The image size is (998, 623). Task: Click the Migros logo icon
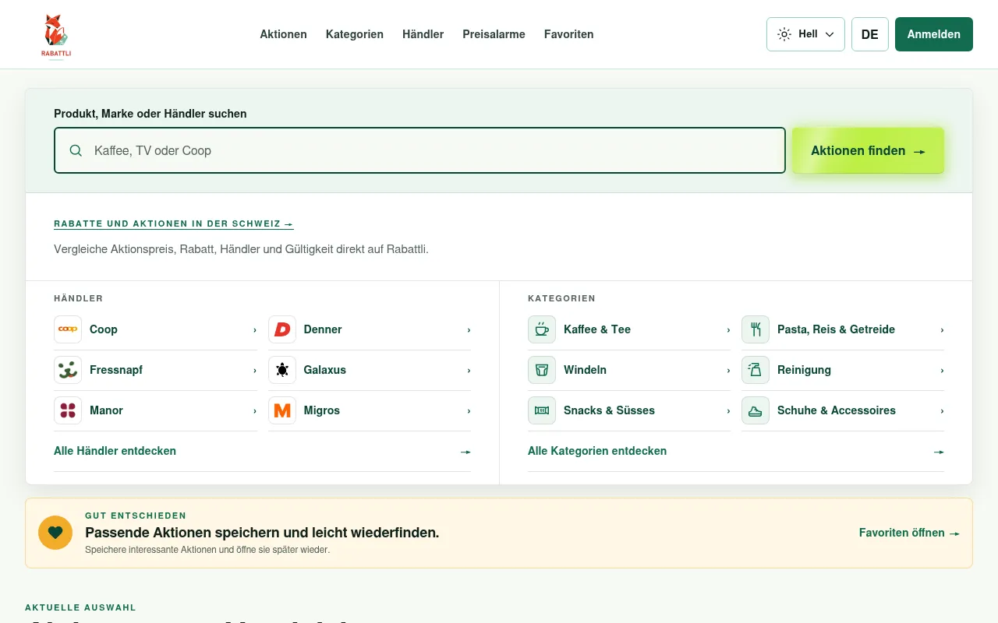(x=282, y=410)
